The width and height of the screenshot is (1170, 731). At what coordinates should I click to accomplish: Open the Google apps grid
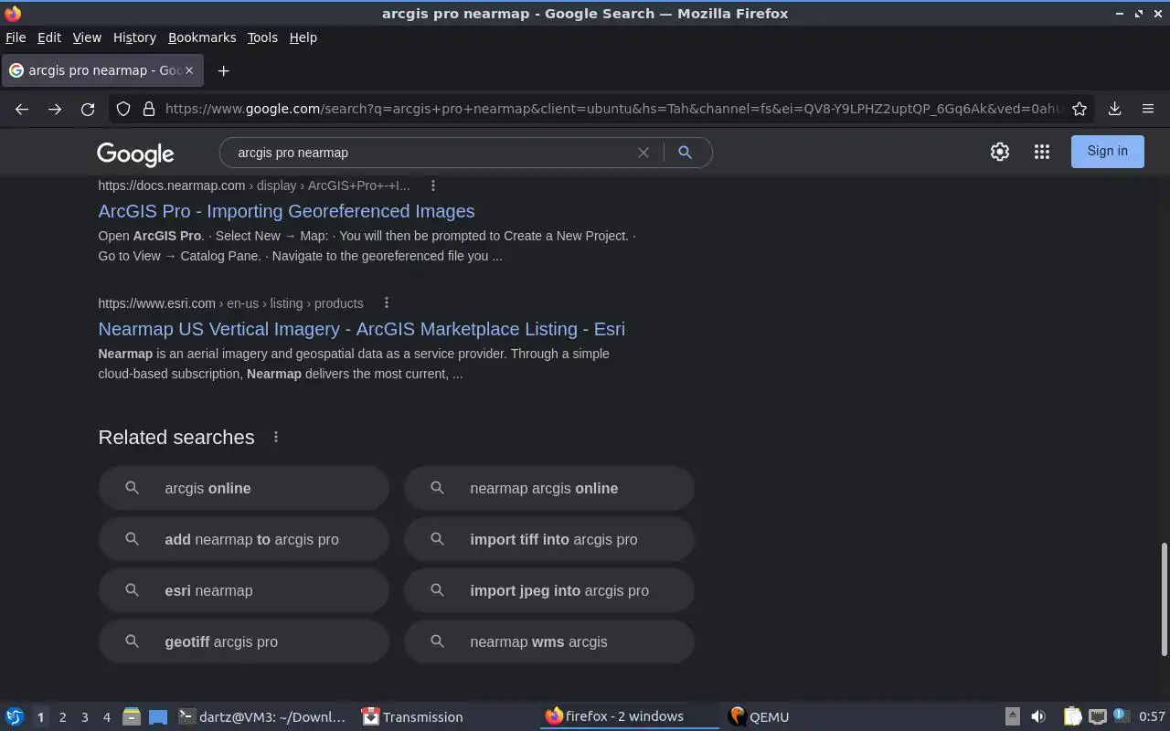coord(1042,152)
